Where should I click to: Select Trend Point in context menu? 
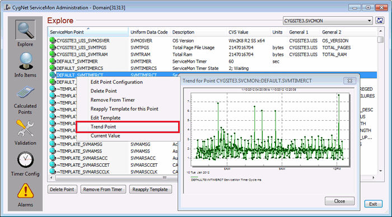point(128,127)
